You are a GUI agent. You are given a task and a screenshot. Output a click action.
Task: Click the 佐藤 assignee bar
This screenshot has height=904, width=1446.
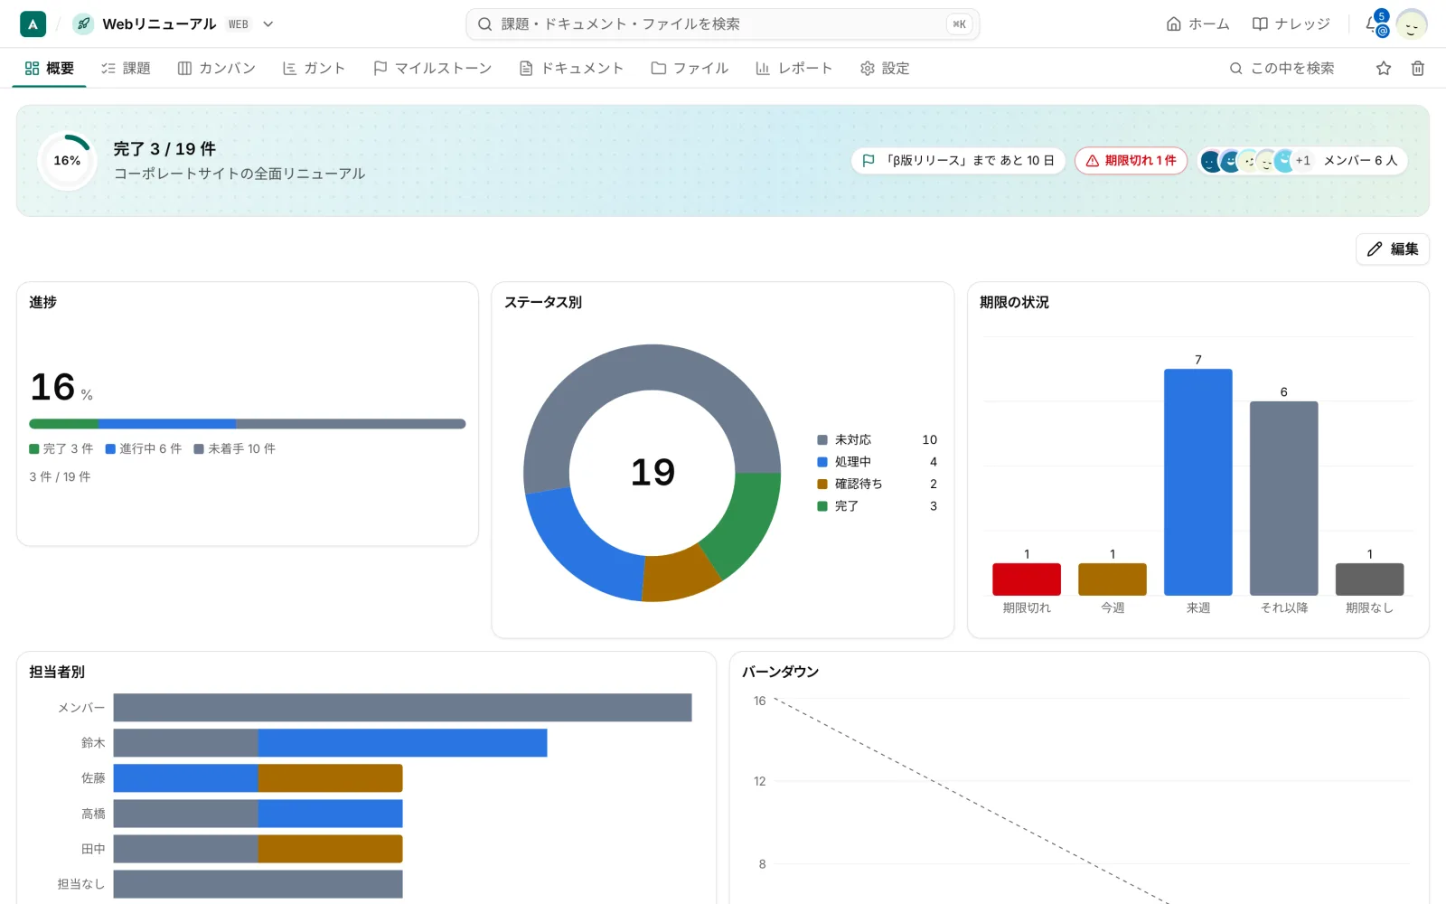click(258, 778)
